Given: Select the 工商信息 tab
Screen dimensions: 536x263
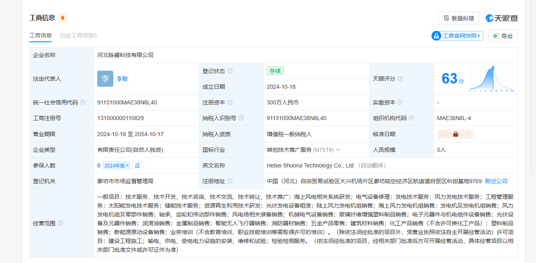Looking at the screenshot, I should point(41,35).
